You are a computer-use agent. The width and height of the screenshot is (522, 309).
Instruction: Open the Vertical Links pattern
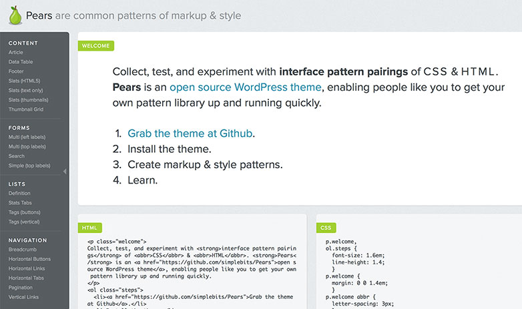click(x=23, y=297)
